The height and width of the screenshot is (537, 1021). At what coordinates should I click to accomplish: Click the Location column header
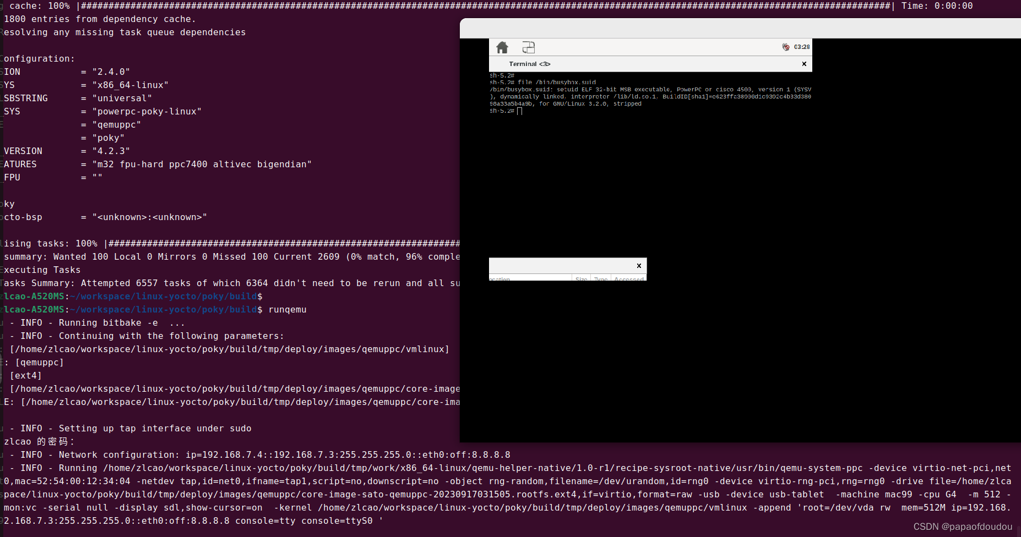tap(499, 279)
